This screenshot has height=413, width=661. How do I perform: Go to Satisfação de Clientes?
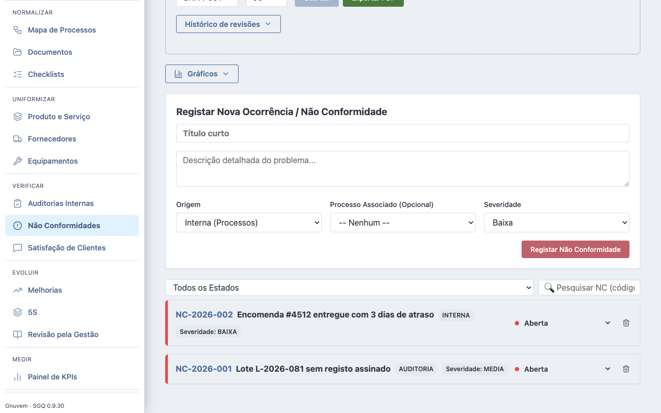(72, 248)
